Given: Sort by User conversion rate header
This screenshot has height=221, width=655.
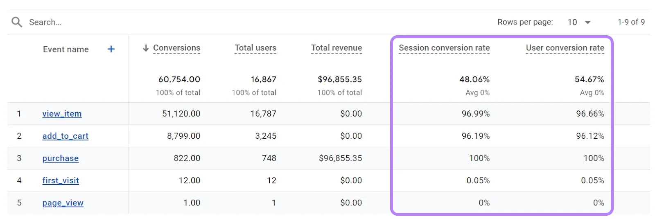Looking at the screenshot, I should pos(565,48).
